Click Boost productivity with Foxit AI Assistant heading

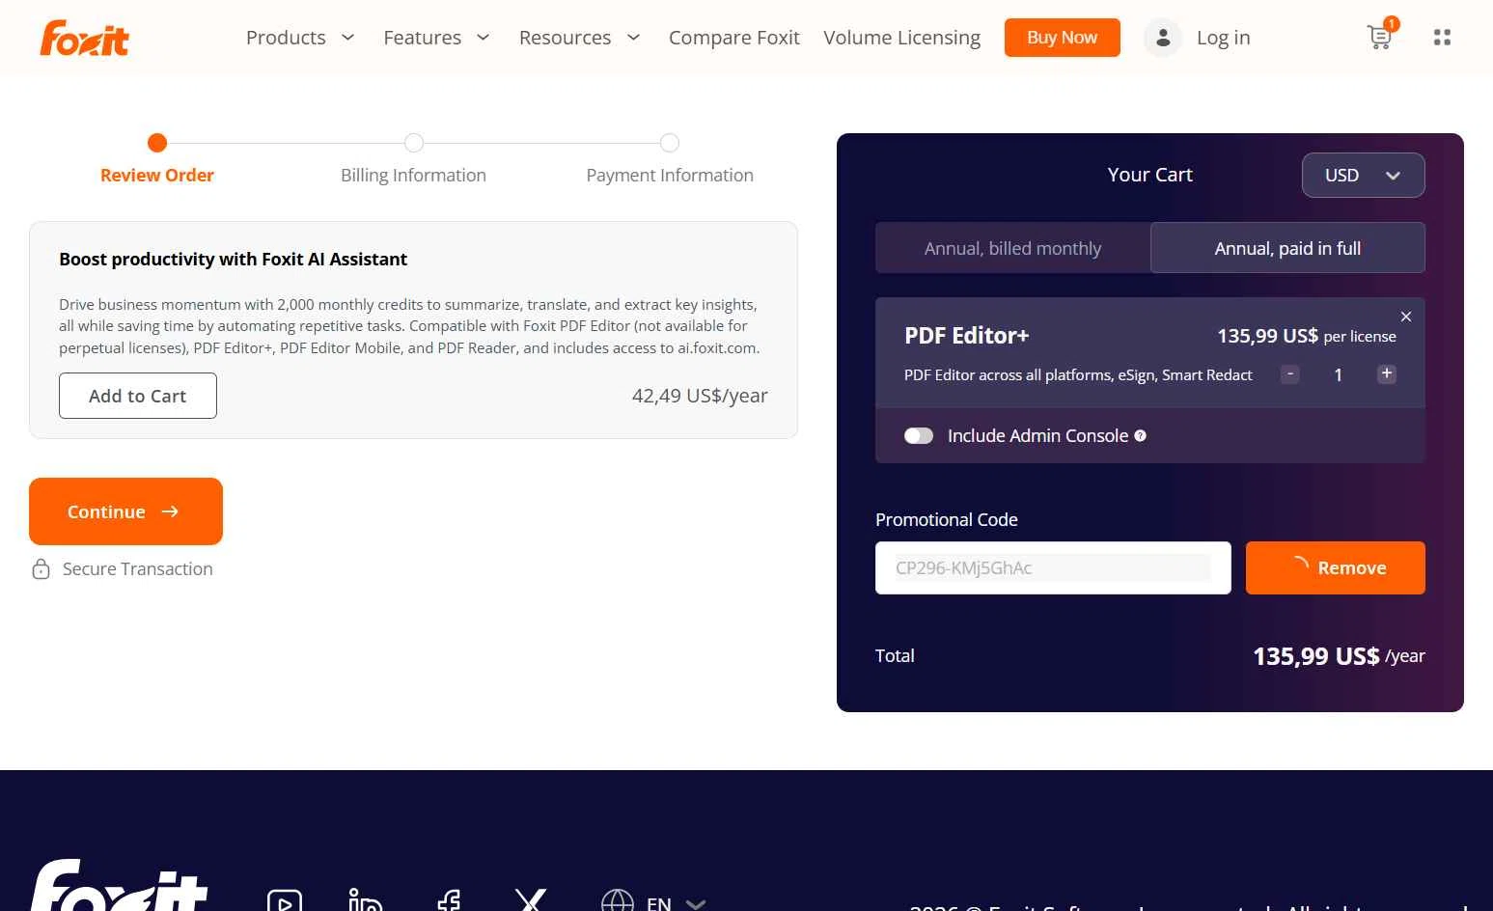pos(233,259)
